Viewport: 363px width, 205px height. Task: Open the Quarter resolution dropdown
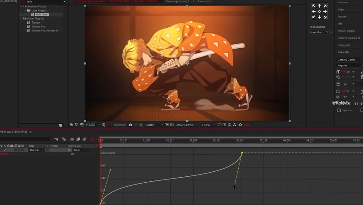154,125
